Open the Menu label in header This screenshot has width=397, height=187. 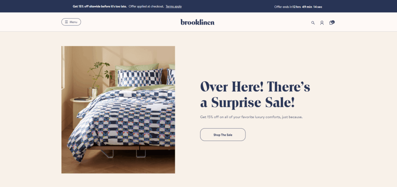(73, 22)
